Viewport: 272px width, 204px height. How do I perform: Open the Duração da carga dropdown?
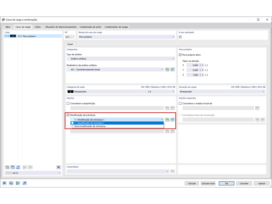(x=263, y=92)
